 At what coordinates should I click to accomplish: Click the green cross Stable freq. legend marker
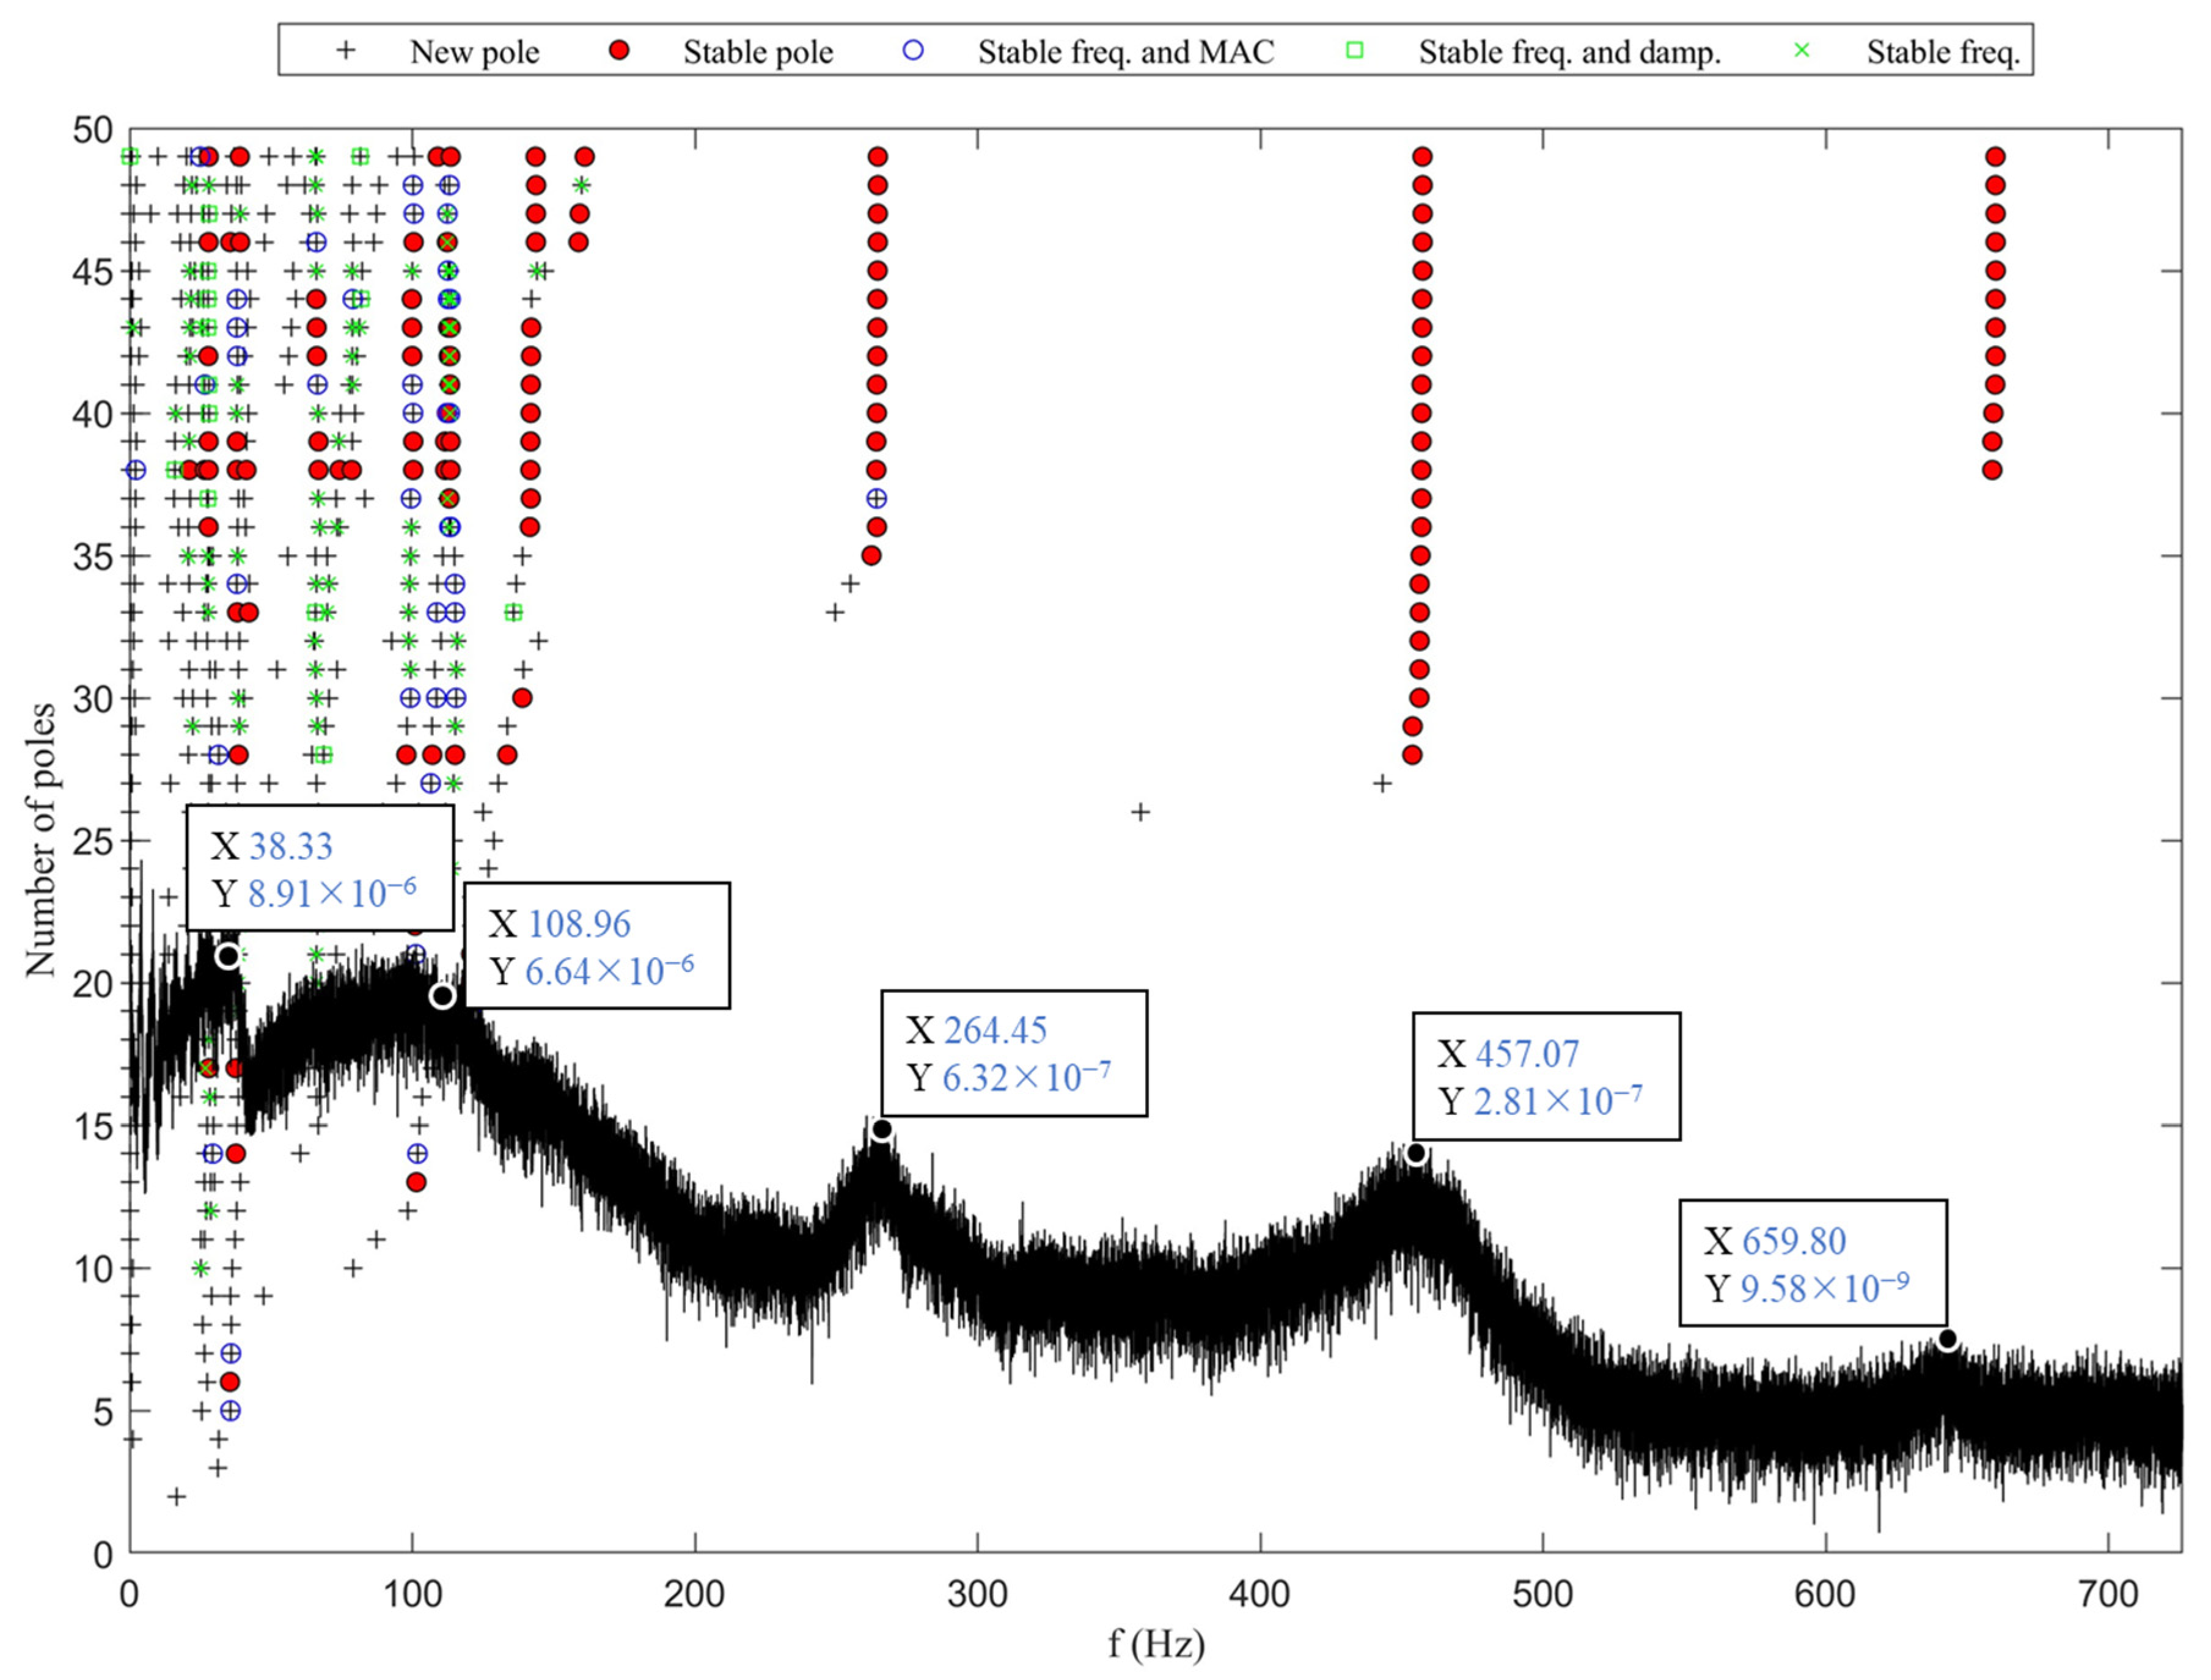pos(1802,50)
